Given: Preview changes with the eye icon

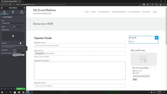Looking at the screenshot, I should pyautogui.click(x=14, y=89).
